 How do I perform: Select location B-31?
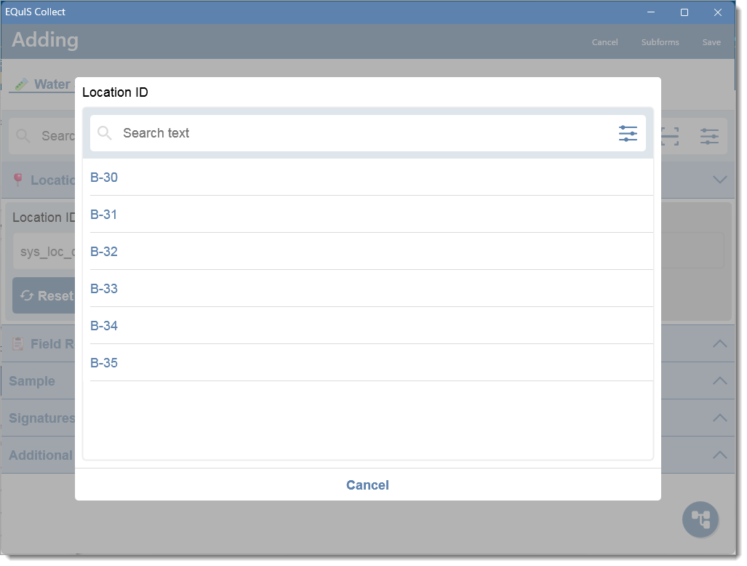click(372, 215)
